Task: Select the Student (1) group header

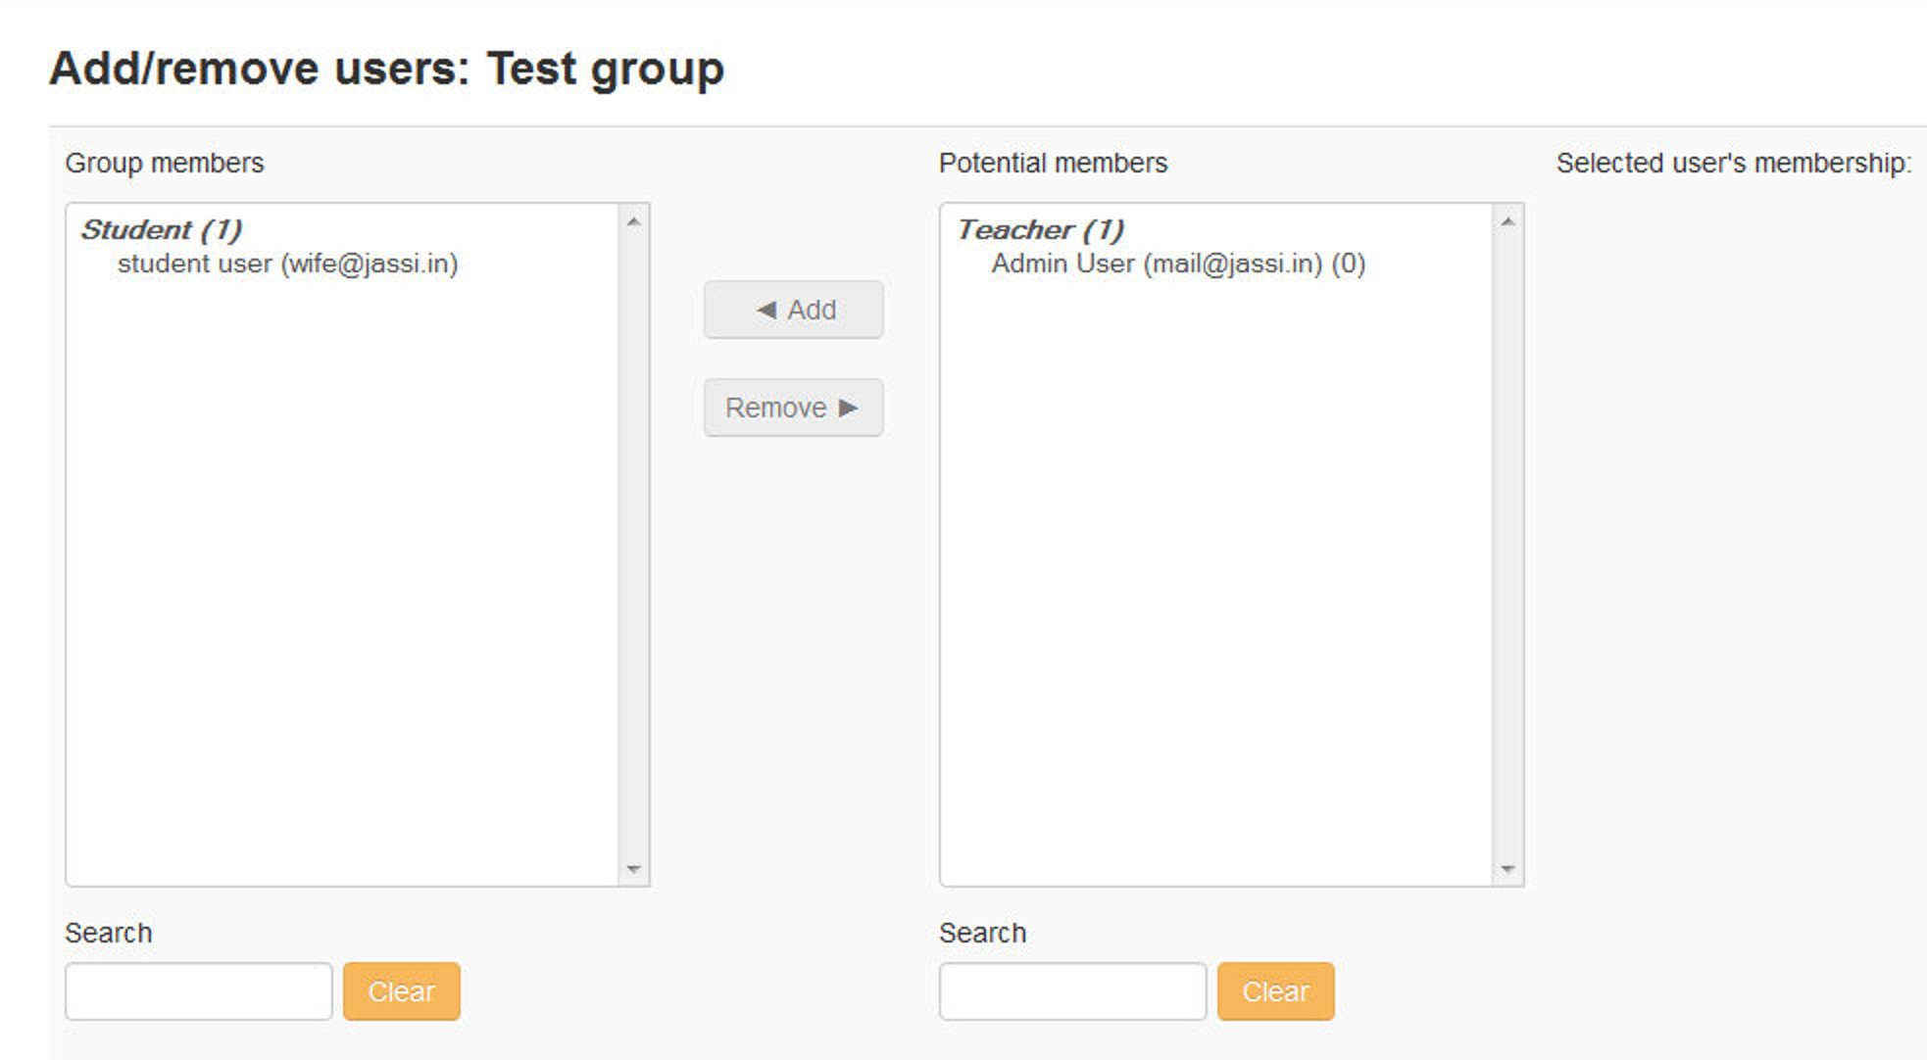Action: click(162, 228)
